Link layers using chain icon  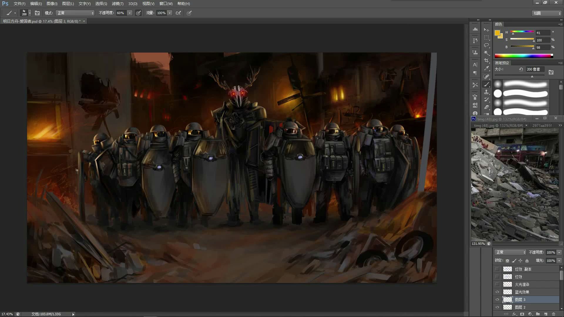pyautogui.click(x=506, y=314)
